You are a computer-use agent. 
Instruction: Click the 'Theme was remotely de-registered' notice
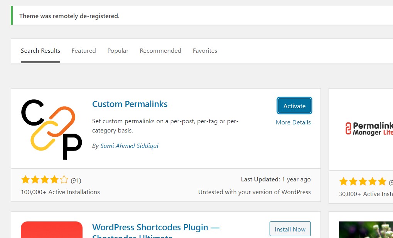coord(69,16)
